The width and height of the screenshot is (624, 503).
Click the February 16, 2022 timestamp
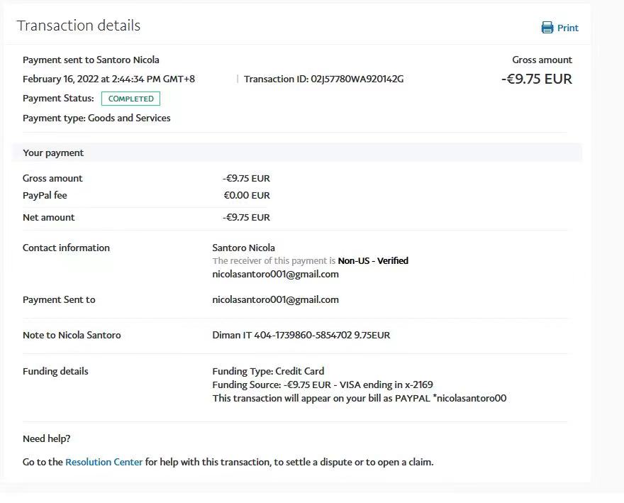click(x=108, y=79)
